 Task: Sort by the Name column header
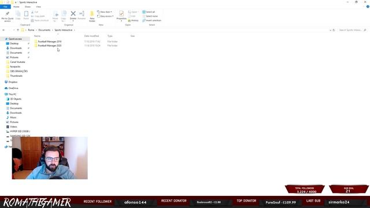(x=37, y=36)
